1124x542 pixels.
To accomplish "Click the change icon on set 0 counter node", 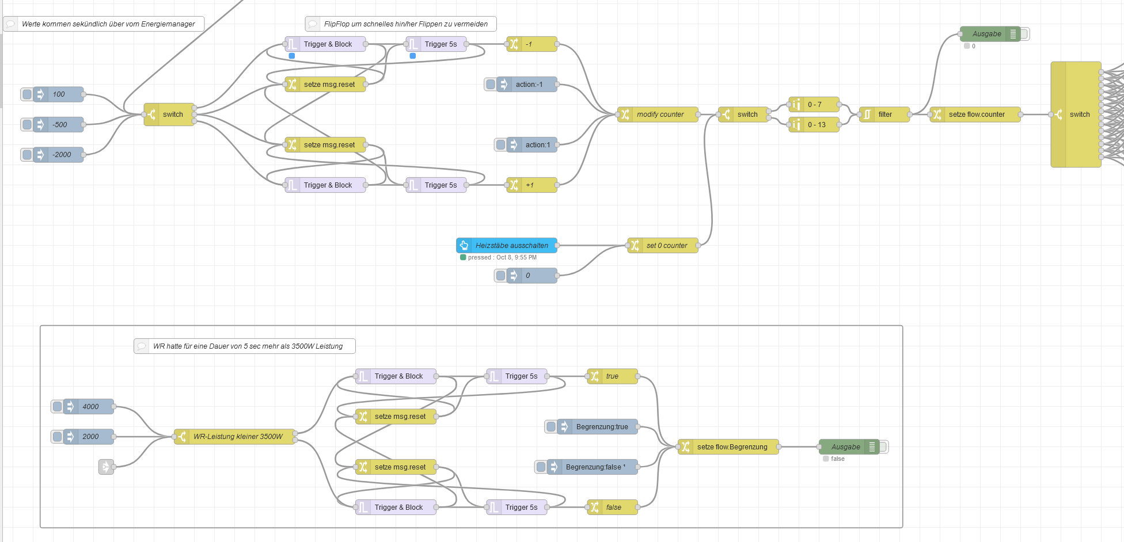I will coord(635,246).
